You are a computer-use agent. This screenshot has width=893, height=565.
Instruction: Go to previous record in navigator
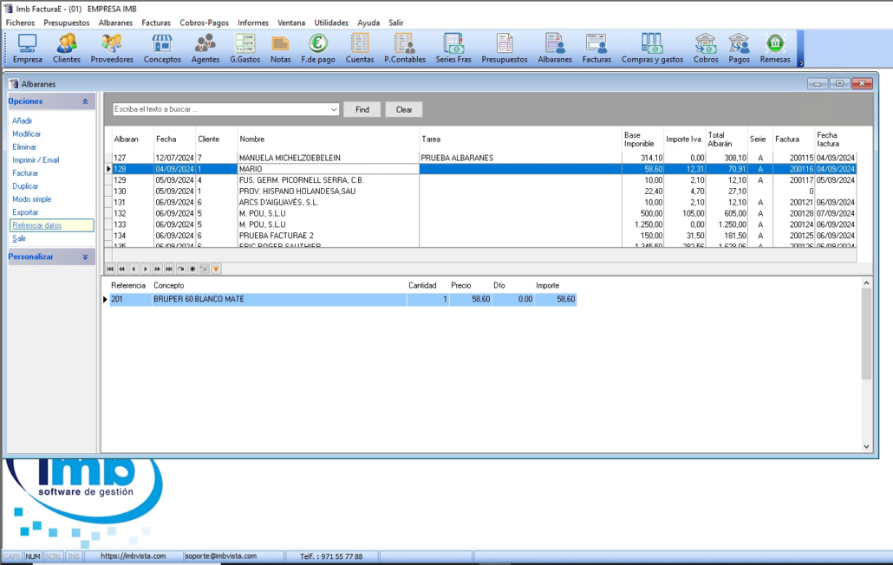(134, 269)
